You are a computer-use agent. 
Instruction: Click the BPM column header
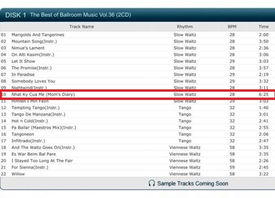[232, 27]
